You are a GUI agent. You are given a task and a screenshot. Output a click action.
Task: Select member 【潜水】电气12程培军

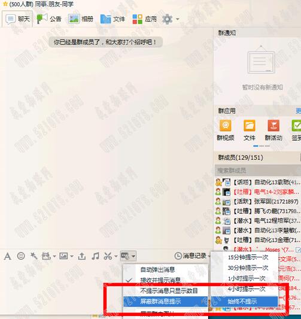tap(258, 221)
